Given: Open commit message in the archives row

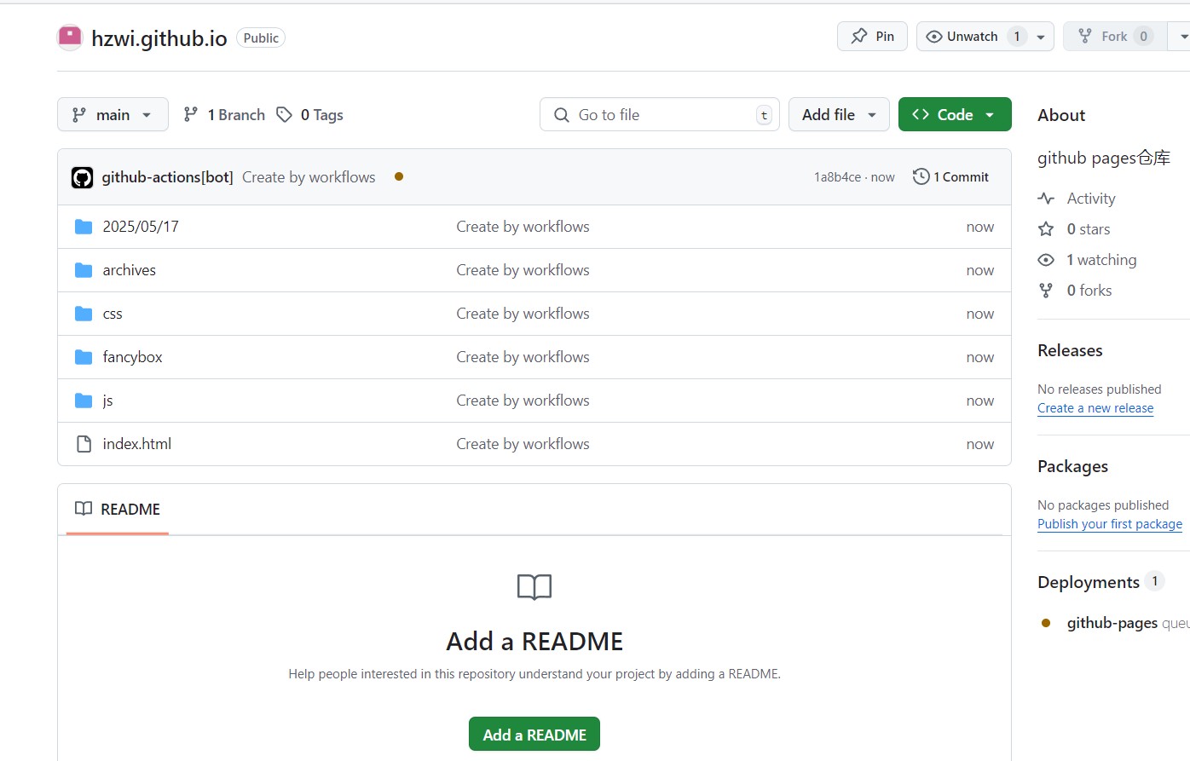Looking at the screenshot, I should [x=523, y=270].
